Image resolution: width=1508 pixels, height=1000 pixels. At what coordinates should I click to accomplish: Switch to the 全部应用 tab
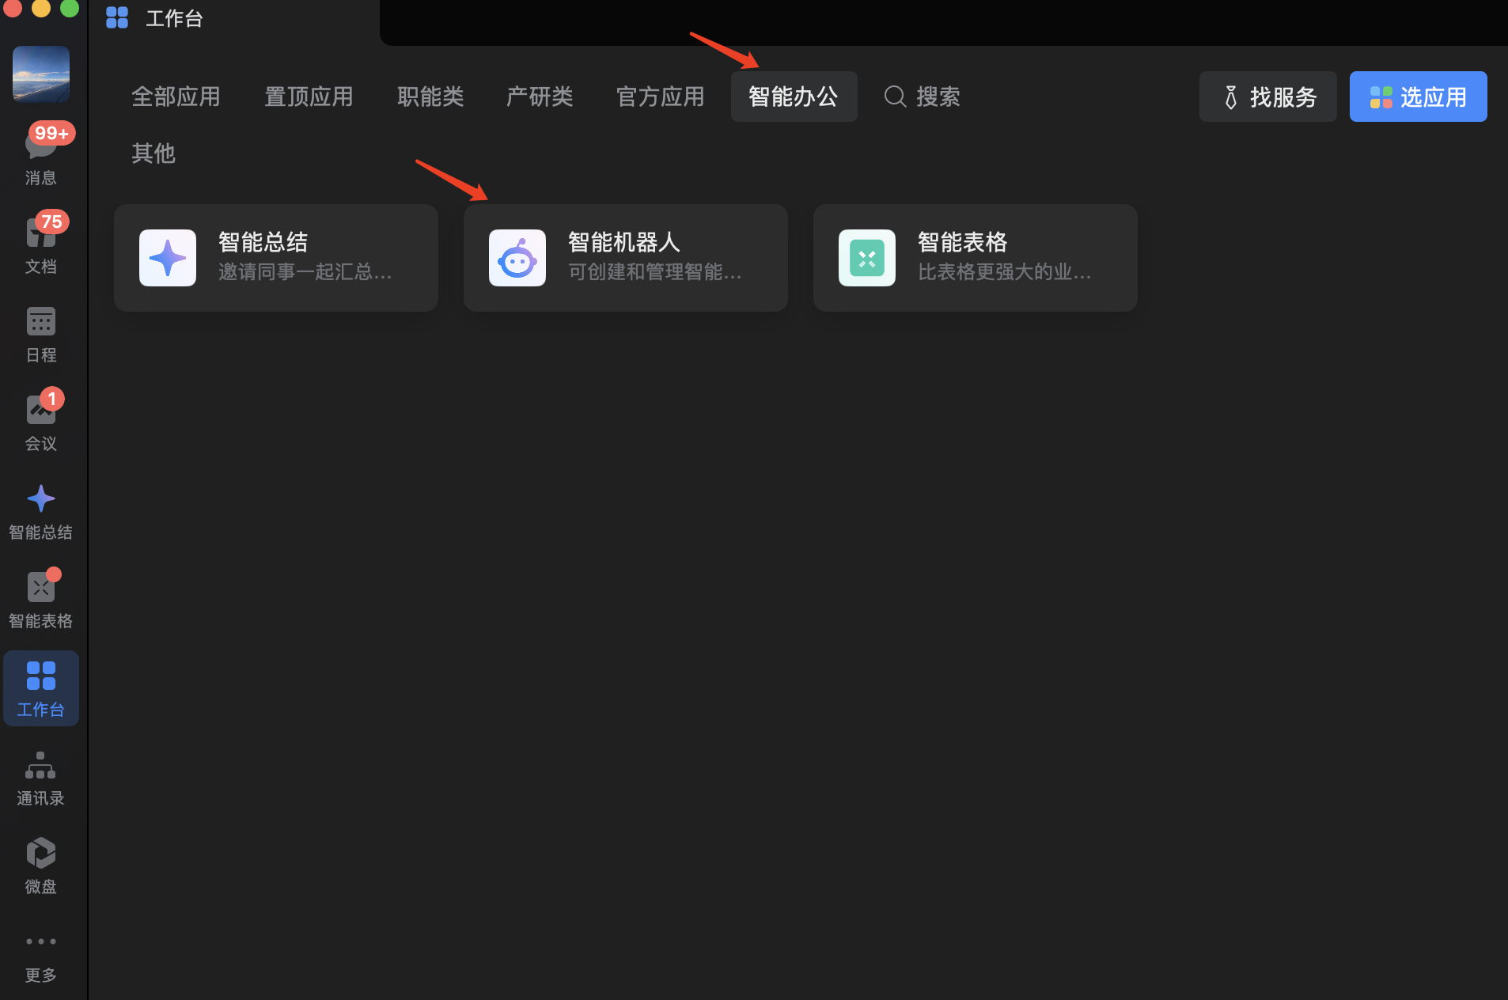pos(176,97)
